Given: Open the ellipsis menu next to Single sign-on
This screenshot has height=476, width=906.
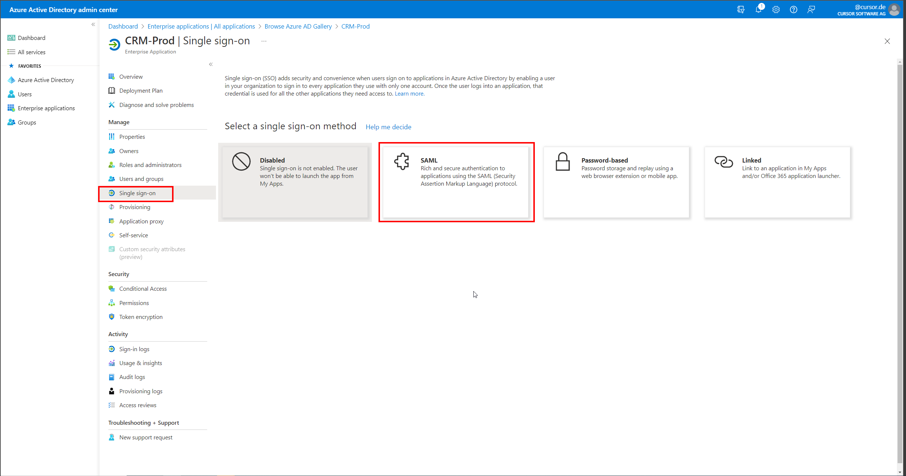Looking at the screenshot, I should coord(264,41).
